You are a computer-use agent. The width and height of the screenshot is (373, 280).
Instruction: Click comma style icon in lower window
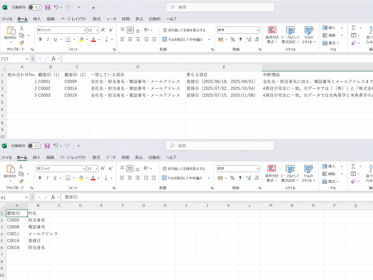pyautogui.click(x=240, y=178)
